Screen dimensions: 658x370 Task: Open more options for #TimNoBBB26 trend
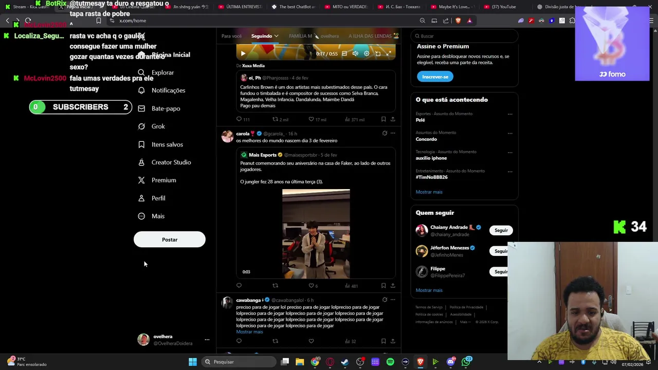click(x=510, y=171)
